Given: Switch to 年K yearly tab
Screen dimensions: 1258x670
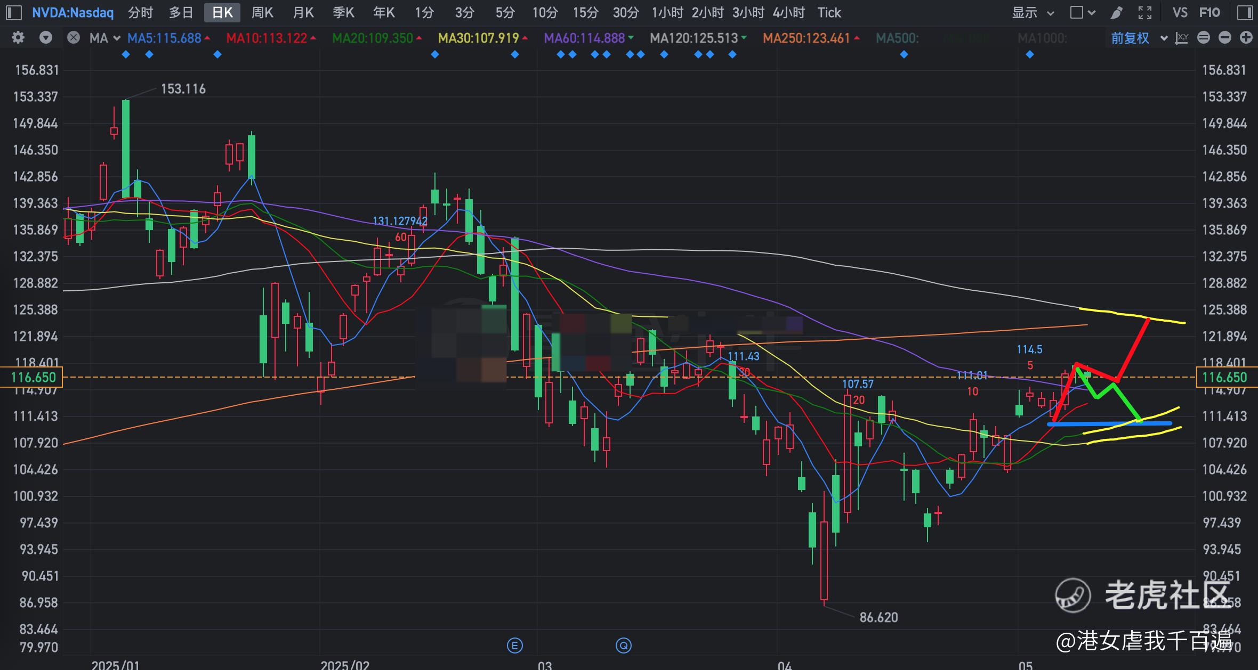Looking at the screenshot, I should (x=384, y=12).
